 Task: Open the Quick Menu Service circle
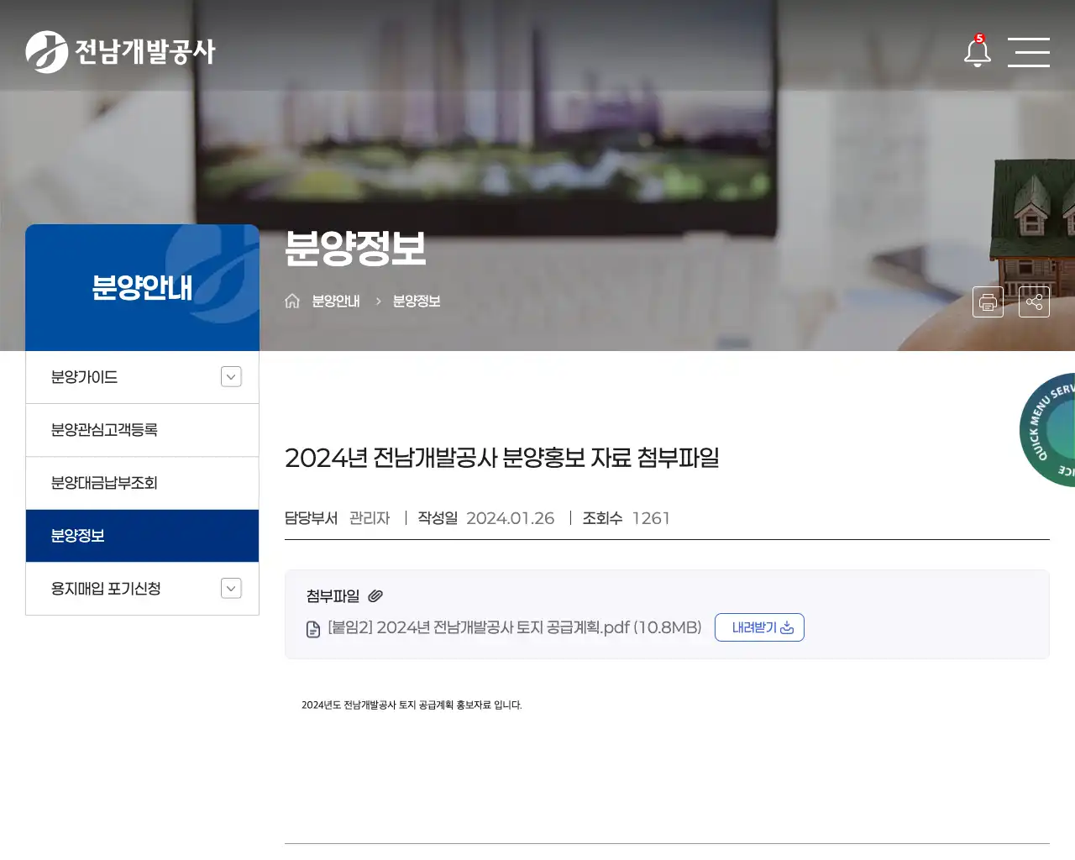point(1048,430)
